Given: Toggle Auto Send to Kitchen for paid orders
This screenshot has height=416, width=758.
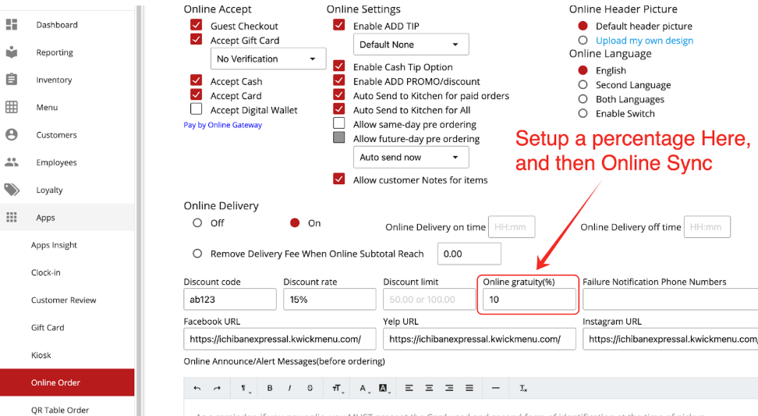Looking at the screenshot, I should pyautogui.click(x=339, y=94).
